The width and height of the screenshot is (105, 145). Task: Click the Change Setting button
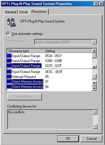click(25, 97)
